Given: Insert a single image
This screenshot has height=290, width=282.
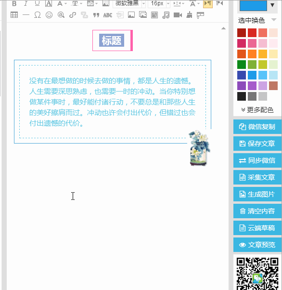Looking at the screenshot, I should coord(131,15).
